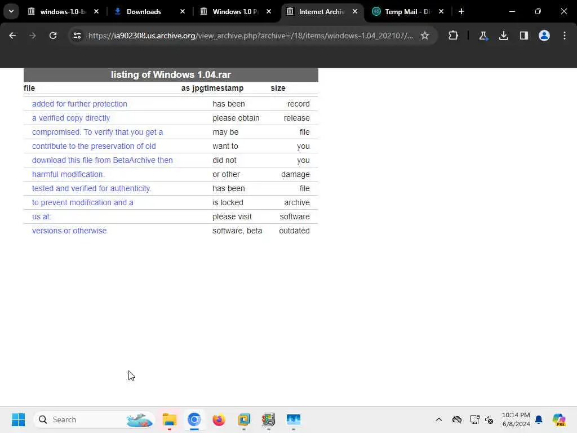Open 'versions or otherwise' link
This screenshot has height=433, width=577.
[69, 231]
